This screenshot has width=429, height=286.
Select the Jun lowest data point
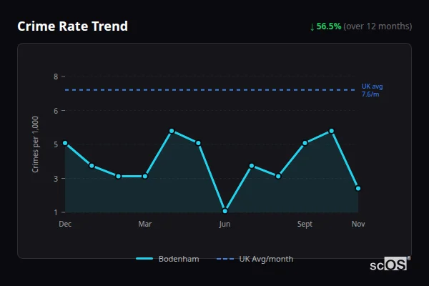pyautogui.click(x=225, y=211)
